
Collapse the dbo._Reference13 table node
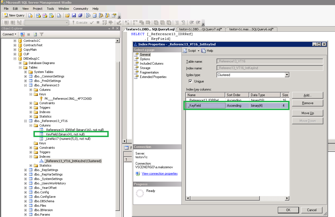26,85
